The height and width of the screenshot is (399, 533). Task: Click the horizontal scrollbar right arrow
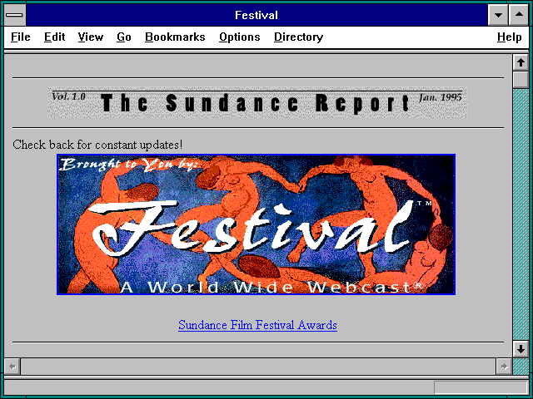pos(504,367)
